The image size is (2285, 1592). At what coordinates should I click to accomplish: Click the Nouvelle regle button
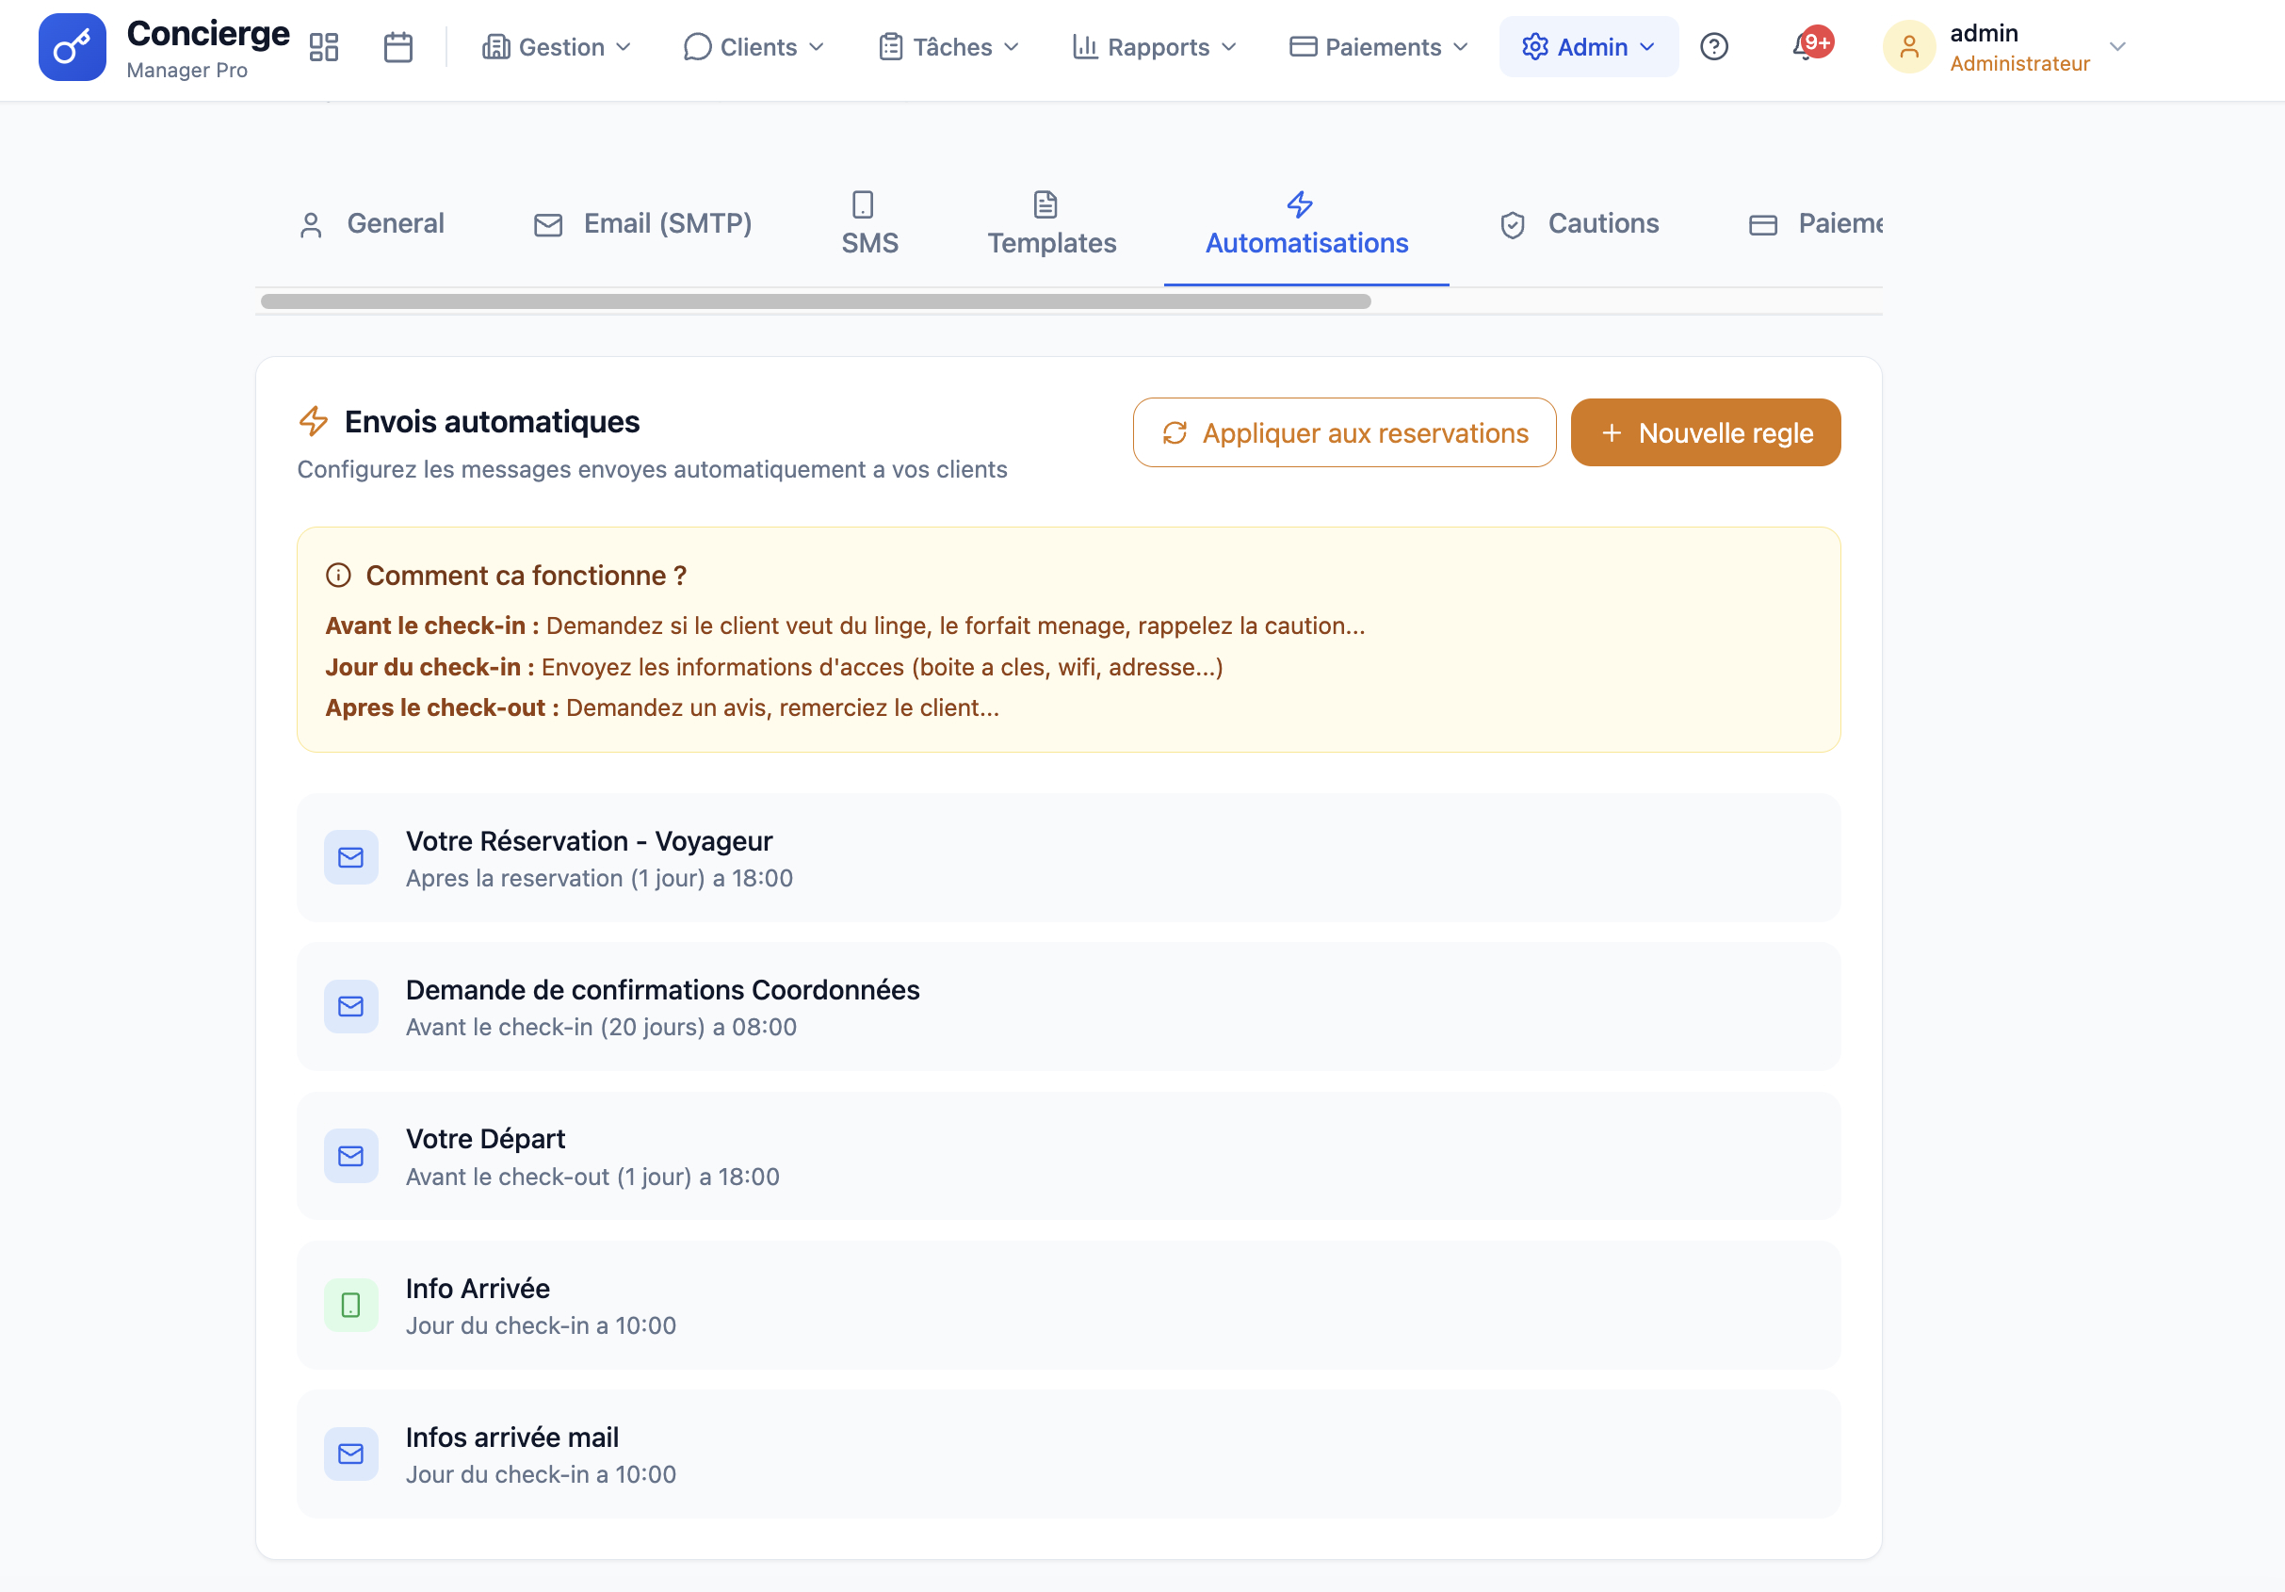pos(1705,432)
